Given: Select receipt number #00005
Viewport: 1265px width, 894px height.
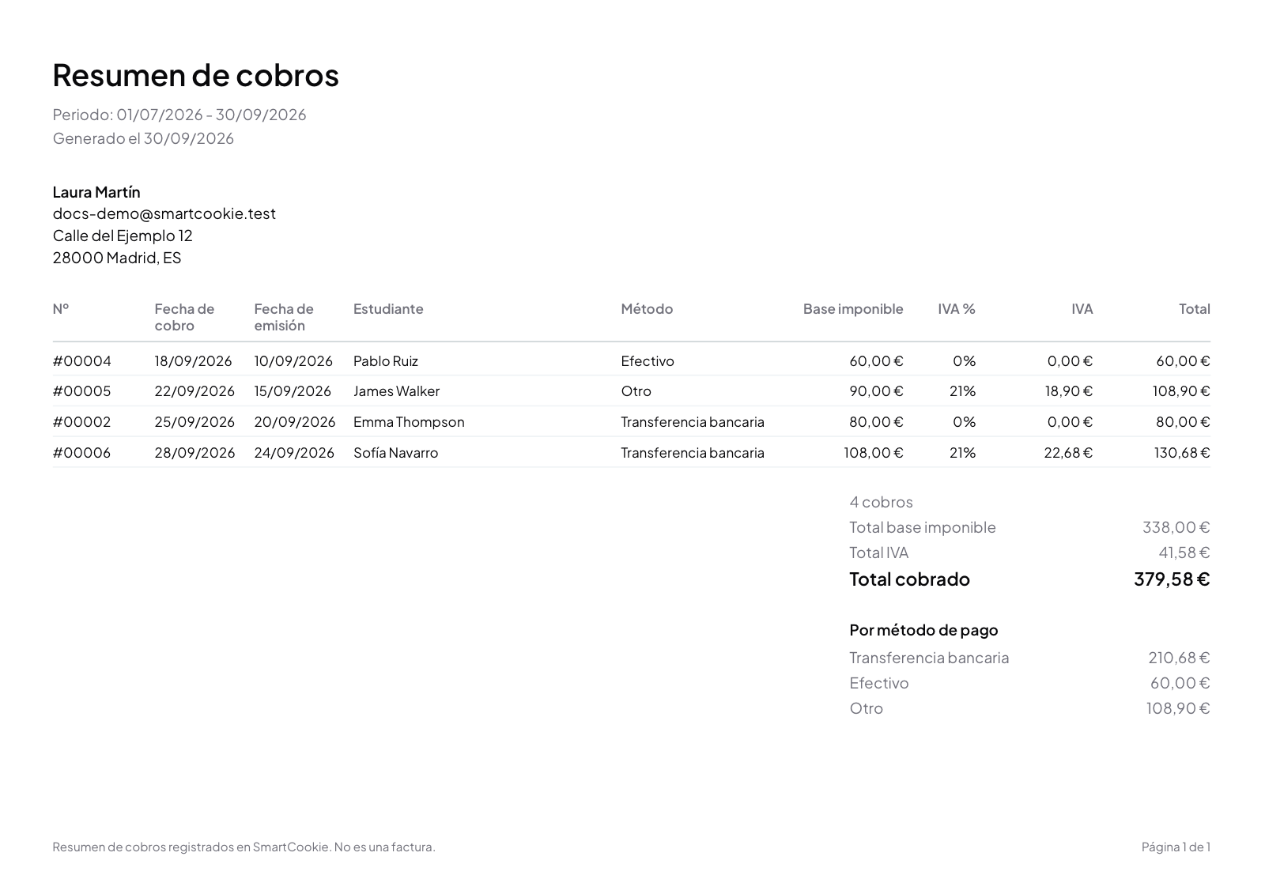Looking at the screenshot, I should [82, 391].
